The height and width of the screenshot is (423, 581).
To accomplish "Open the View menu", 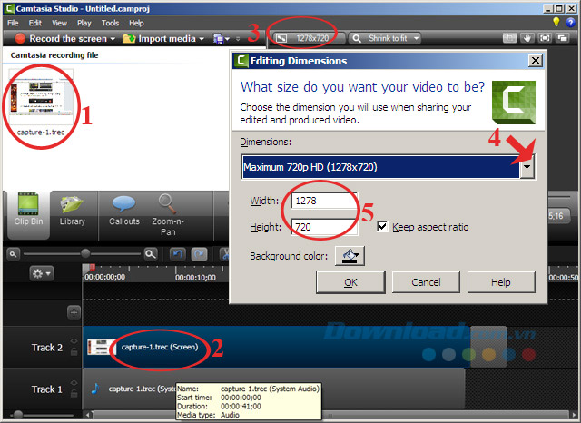I will pos(59,23).
